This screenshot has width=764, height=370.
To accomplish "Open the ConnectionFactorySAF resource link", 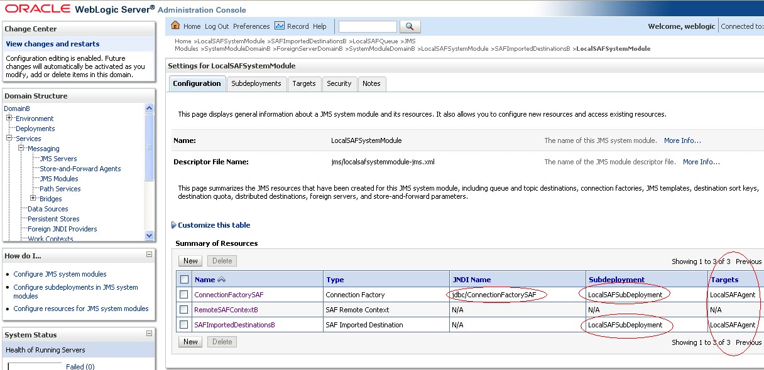I will [x=229, y=295].
